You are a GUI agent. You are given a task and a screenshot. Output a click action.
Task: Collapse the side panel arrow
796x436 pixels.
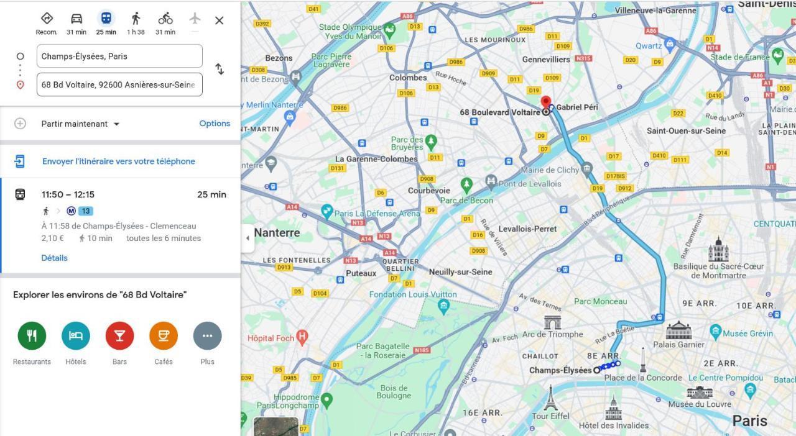pos(248,238)
